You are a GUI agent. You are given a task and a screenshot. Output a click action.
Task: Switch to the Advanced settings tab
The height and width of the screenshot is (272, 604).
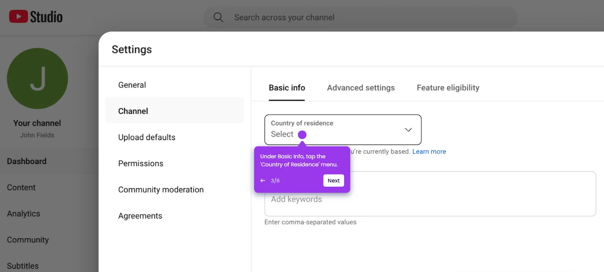click(x=361, y=88)
